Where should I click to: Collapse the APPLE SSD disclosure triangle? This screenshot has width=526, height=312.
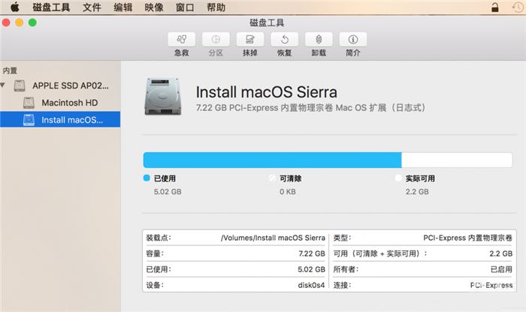[7, 85]
